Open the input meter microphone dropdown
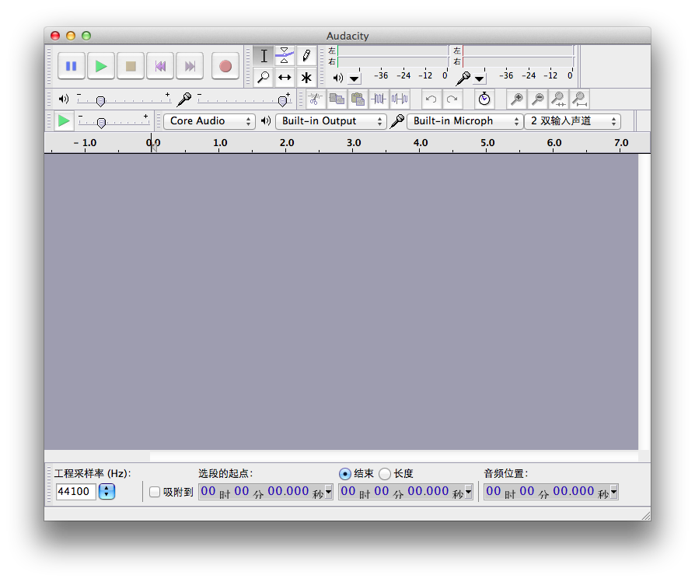 pyautogui.click(x=479, y=78)
